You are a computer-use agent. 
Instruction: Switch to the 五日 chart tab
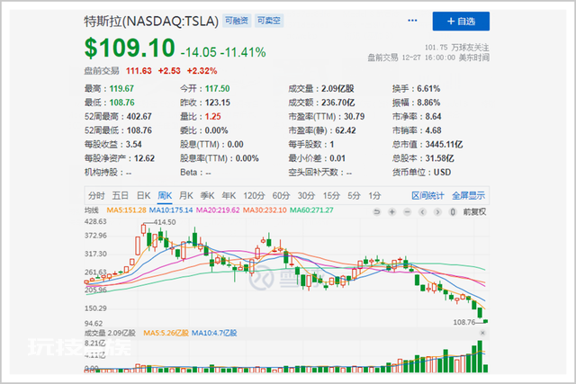click(120, 196)
